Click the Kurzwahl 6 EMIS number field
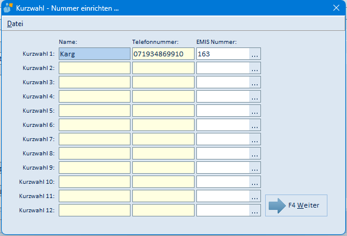Screen dimensions: 347x236 point(223,125)
